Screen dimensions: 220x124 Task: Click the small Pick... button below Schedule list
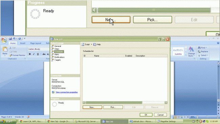[x=113, y=107]
